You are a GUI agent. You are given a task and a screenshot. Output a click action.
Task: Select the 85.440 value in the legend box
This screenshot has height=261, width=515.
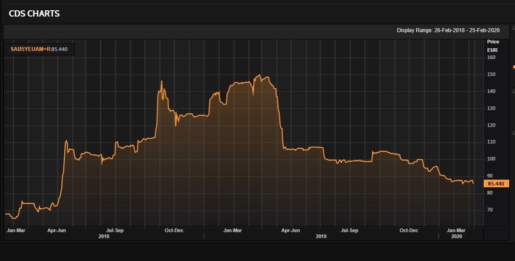[x=59, y=49]
